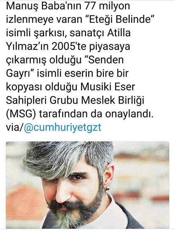Click the "via/" text before the mention

(x=15, y=127)
